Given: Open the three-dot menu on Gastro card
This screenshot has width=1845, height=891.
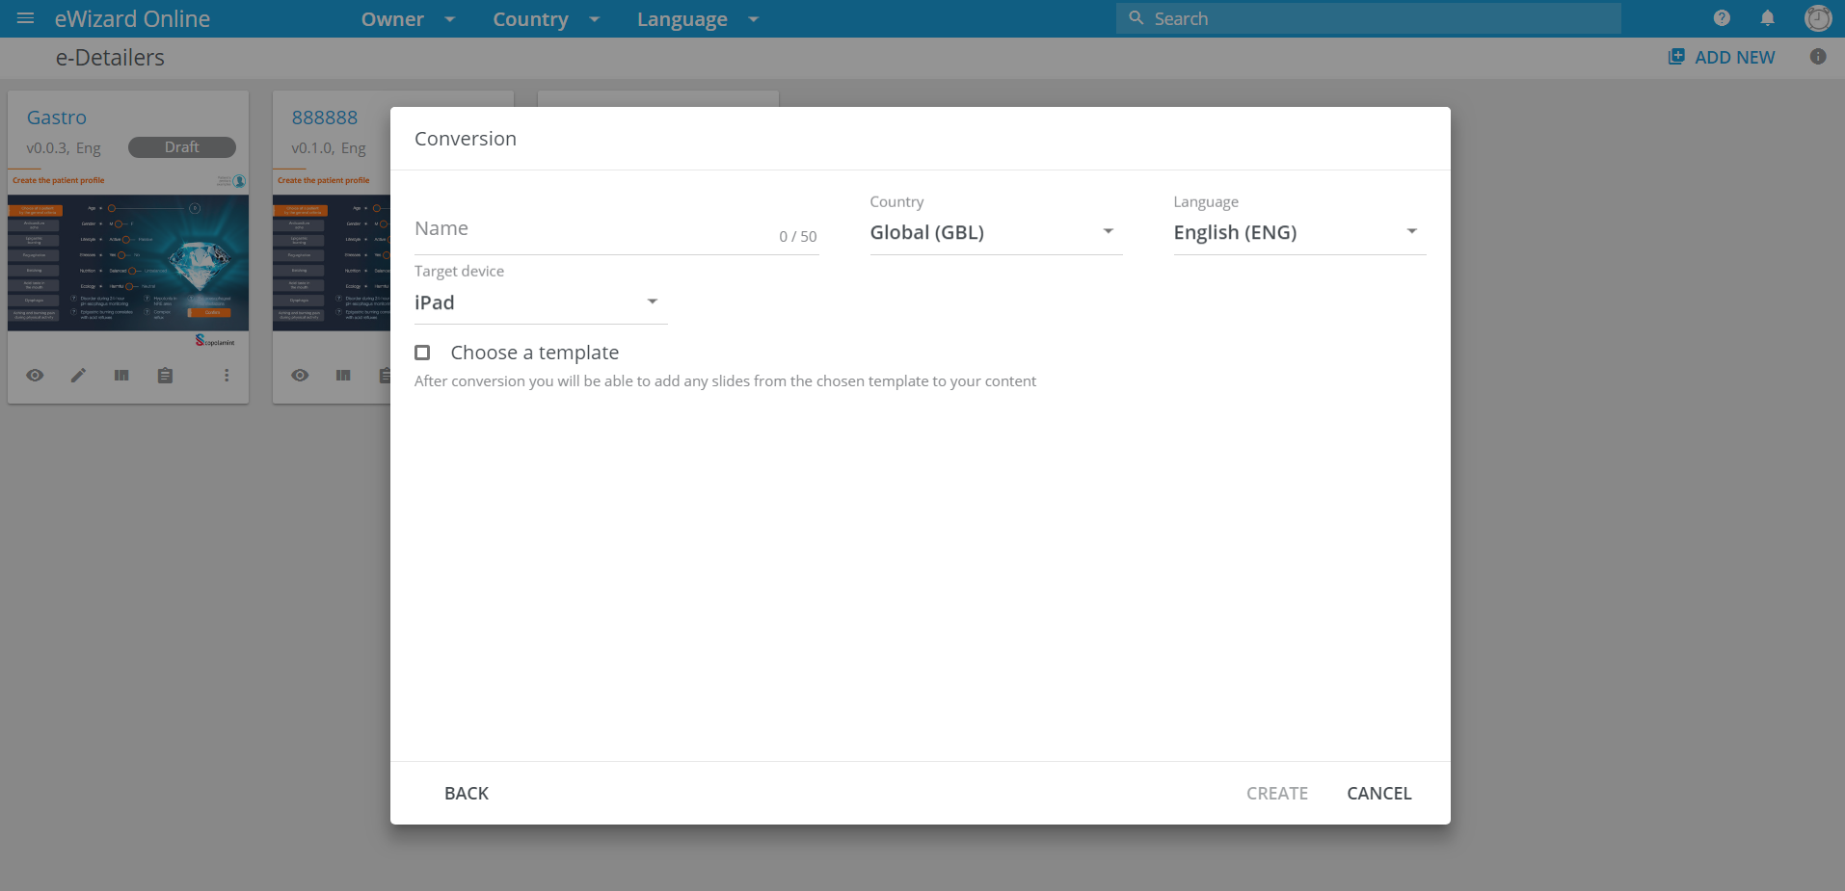Looking at the screenshot, I should point(227,376).
